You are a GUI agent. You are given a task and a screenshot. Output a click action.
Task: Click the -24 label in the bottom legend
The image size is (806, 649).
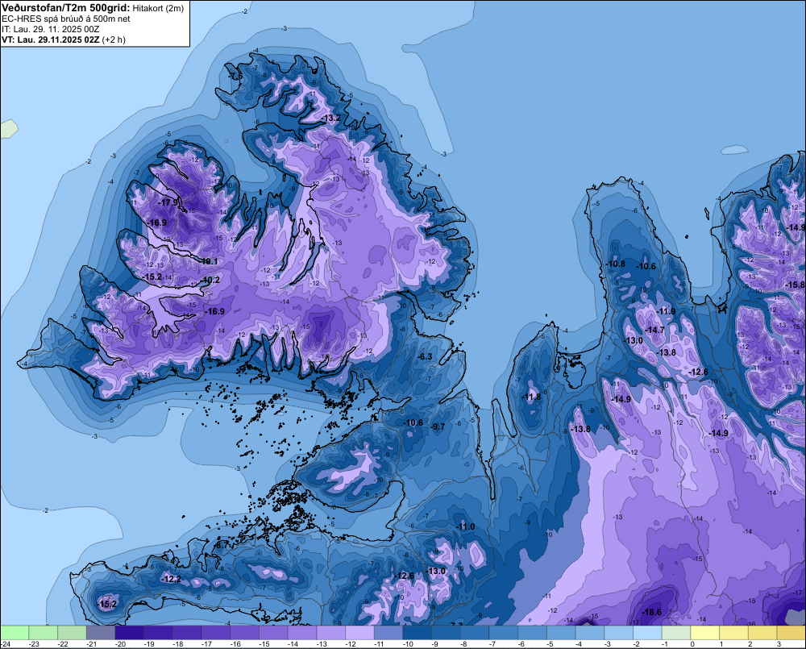point(5,644)
